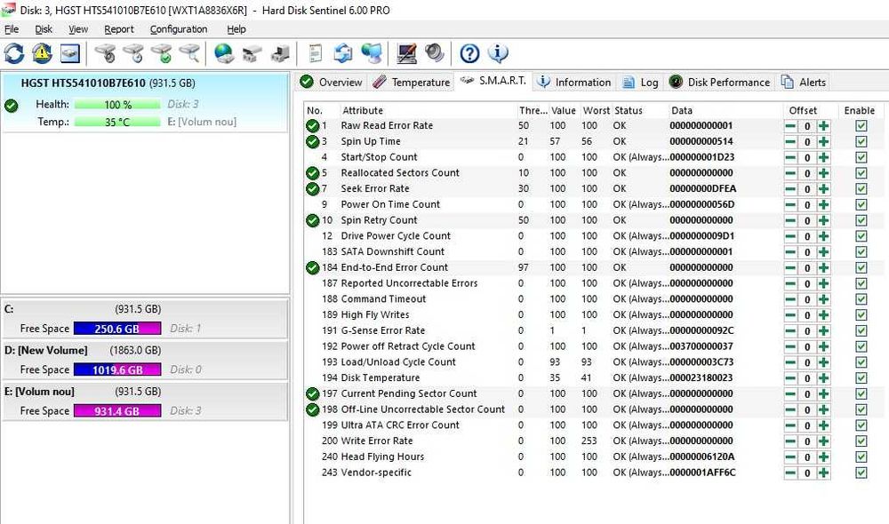Switch to the Information tab
Image resolution: width=889 pixels, height=524 pixels.
tap(575, 82)
